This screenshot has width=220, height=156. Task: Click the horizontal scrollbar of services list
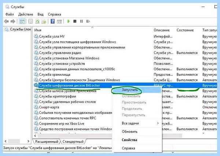point(110,136)
